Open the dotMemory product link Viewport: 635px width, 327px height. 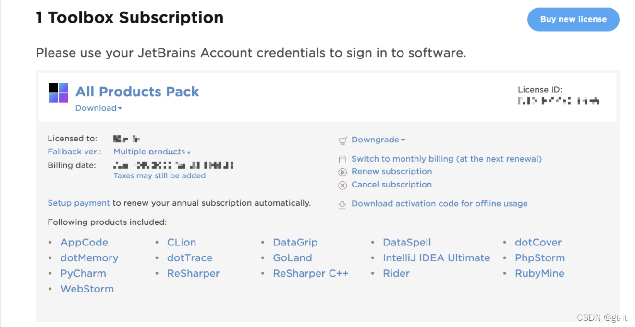89,257
